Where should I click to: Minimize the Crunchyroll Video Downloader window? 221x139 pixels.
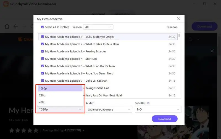click(x=194, y=4)
